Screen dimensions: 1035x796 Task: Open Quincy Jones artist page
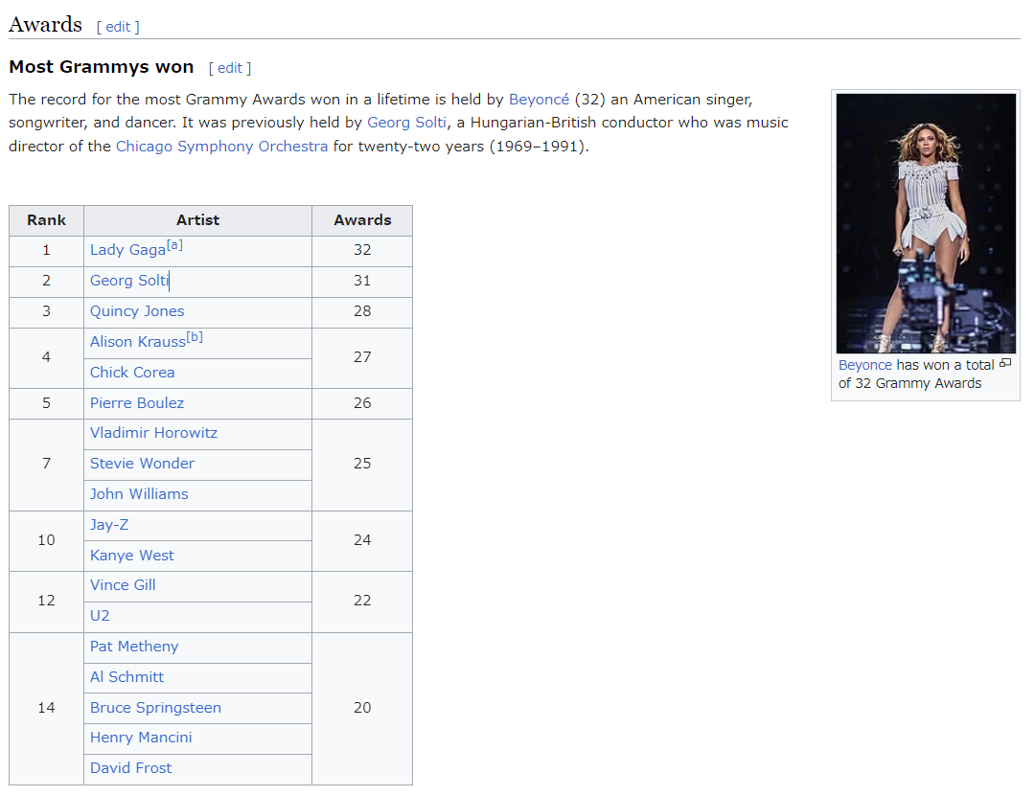tap(137, 311)
